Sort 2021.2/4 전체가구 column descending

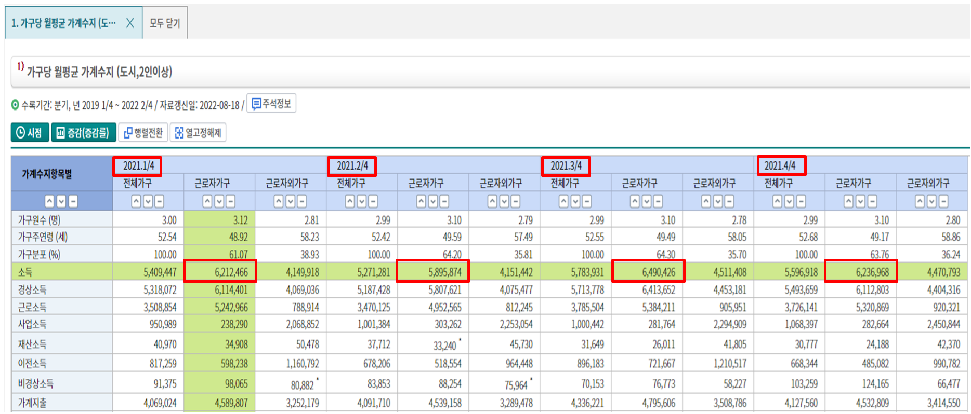[x=362, y=201]
